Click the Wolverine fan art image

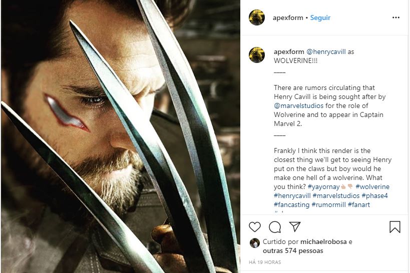pyautogui.click(x=120, y=136)
